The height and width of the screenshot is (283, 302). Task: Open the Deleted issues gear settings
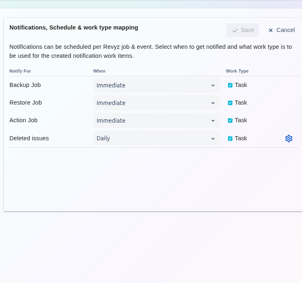[288, 139]
